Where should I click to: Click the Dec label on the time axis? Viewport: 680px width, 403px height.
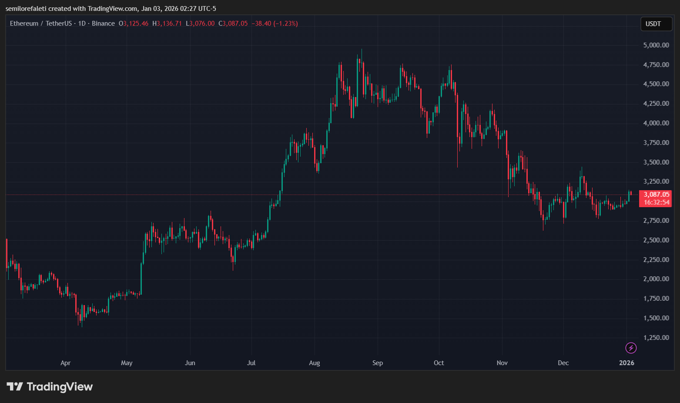click(x=563, y=363)
